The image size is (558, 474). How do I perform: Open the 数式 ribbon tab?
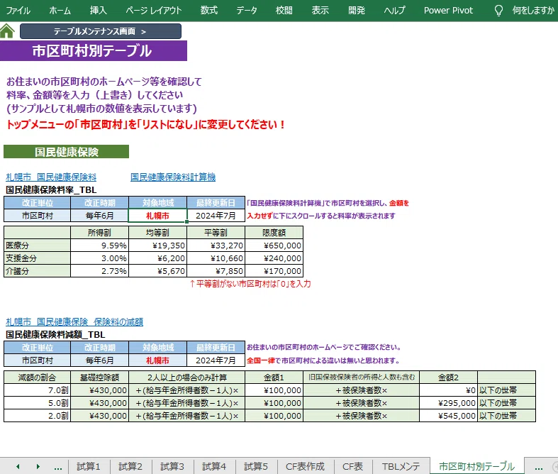click(209, 11)
